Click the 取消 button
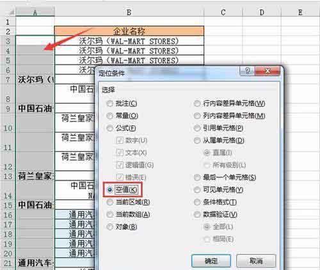 pos(256,261)
